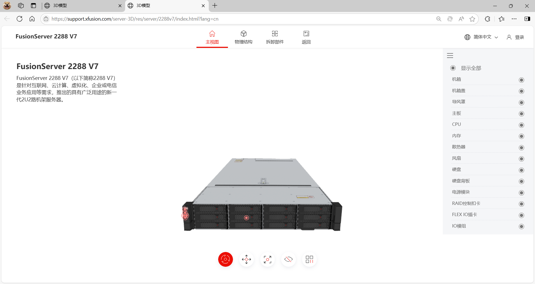Toggle visibility of 硬盘
This screenshot has height=284, width=535.
tap(522, 170)
